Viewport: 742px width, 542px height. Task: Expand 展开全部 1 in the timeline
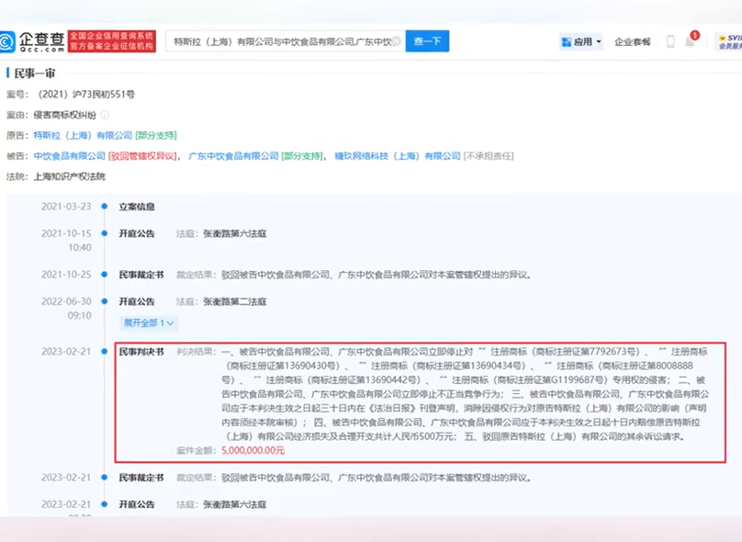point(150,322)
